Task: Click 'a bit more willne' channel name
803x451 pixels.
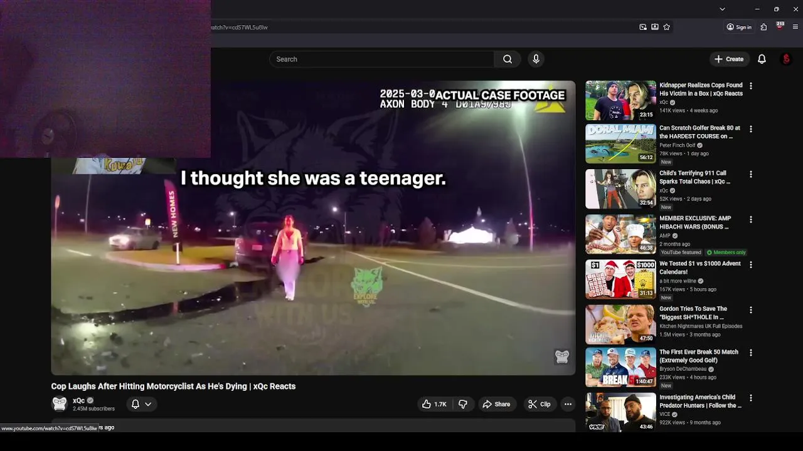Action: (x=678, y=281)
